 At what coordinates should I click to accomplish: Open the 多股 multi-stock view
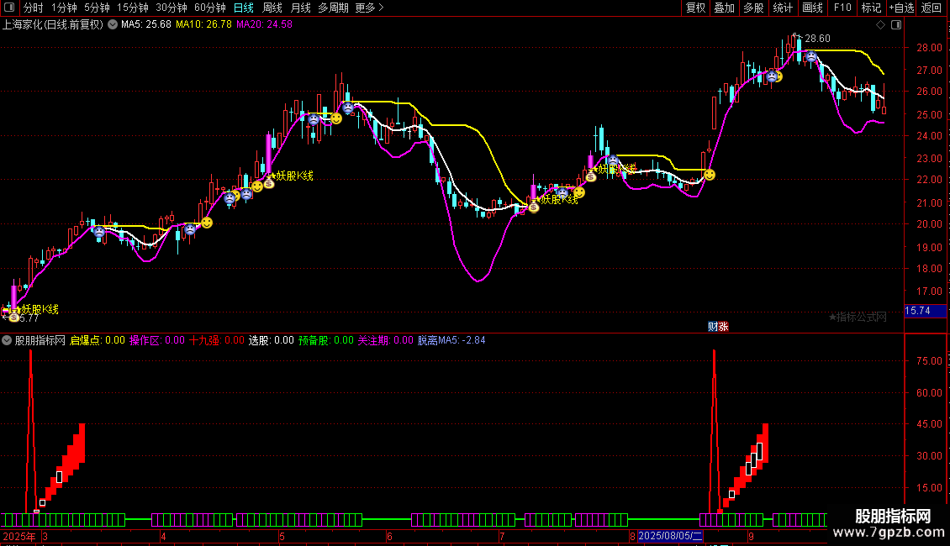754,8
